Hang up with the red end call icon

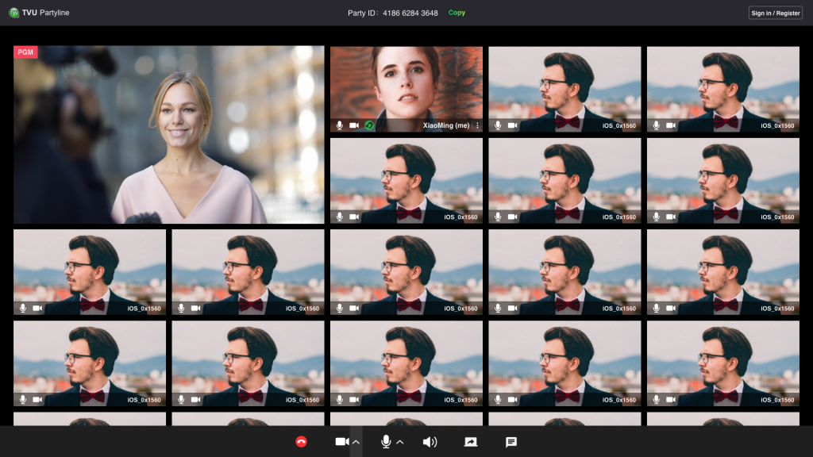[301, 442]
